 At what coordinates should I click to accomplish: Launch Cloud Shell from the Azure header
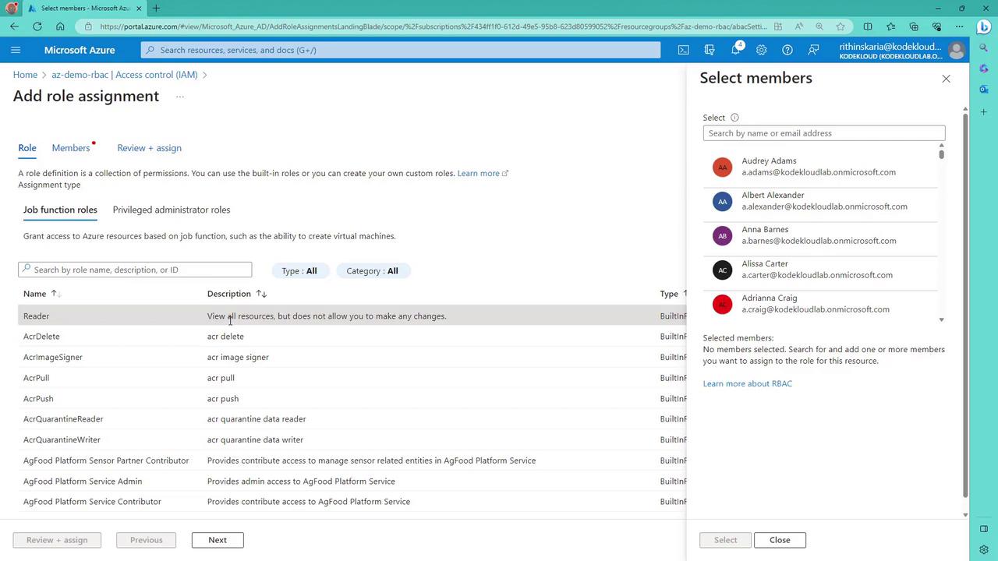coord(683,50)
